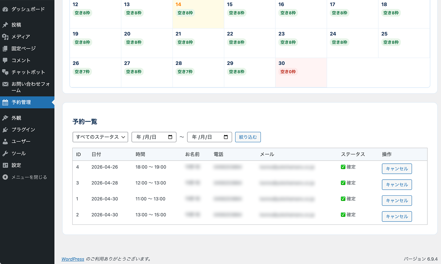Open the すべてのステータス status dropdown

point(100,137)
